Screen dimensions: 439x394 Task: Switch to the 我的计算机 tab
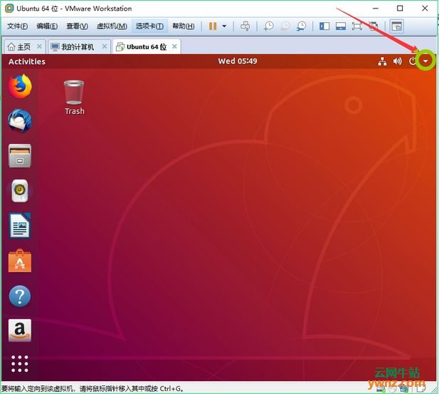(77, 47)
